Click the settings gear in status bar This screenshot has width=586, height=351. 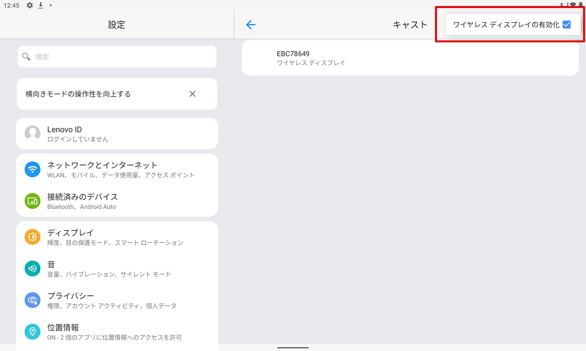[30, 5]
